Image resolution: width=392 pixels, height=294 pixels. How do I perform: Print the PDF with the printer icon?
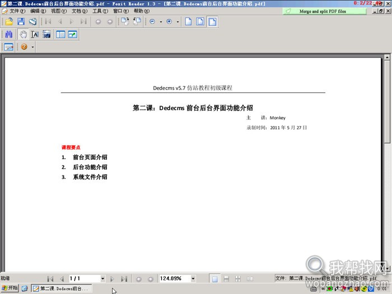pyautogui.click(x=32, y=22)
